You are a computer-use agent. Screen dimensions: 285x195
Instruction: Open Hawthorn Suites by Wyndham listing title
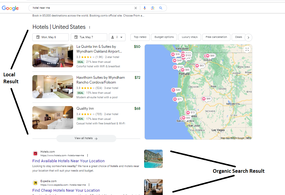coord(100,80)
